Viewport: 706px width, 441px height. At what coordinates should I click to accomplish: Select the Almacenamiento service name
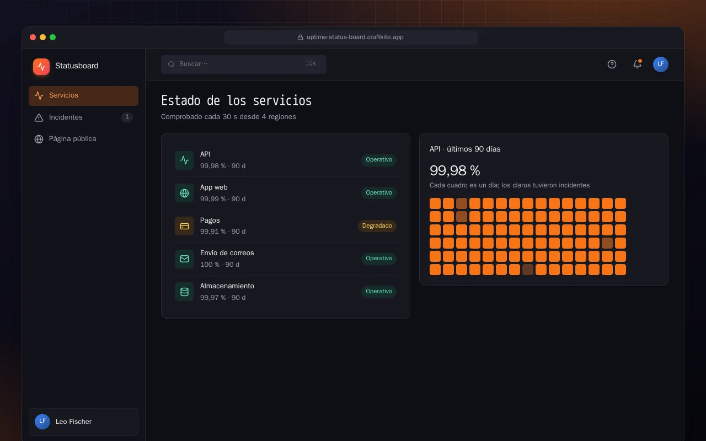[227, 286]
